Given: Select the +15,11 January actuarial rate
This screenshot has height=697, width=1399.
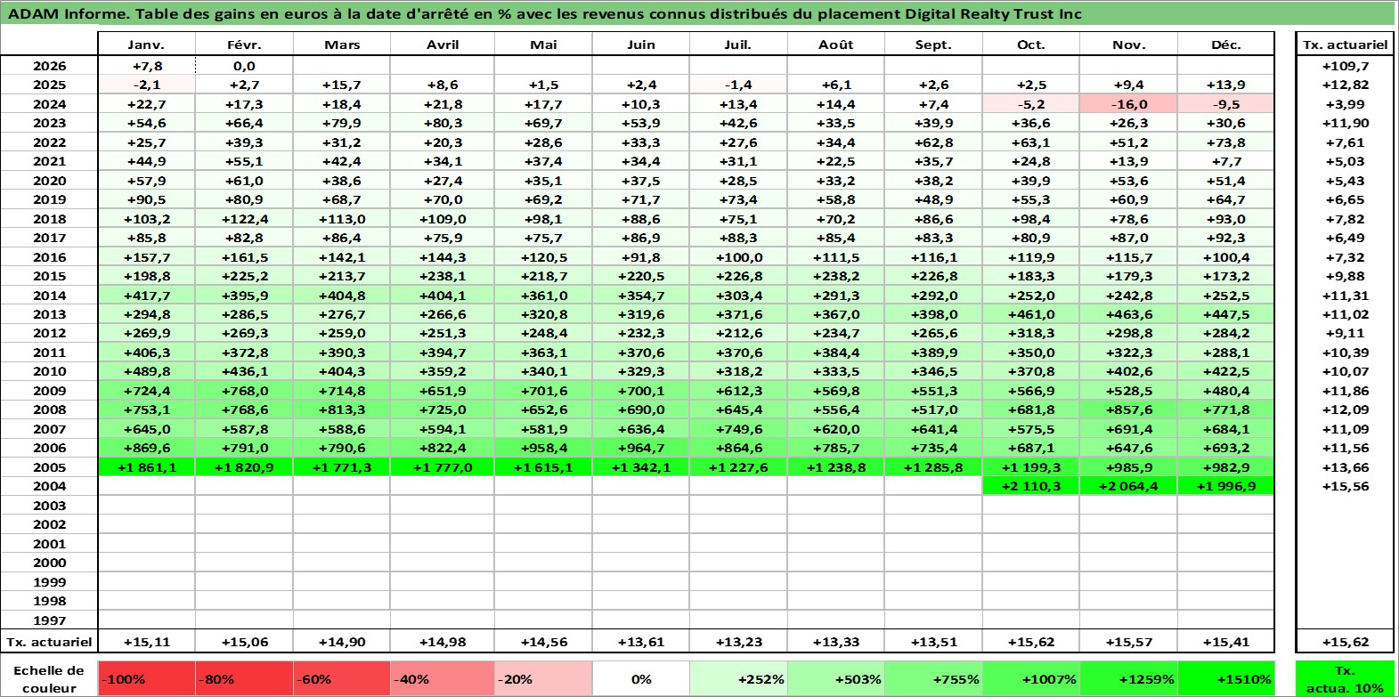Looking at the screenshot, I should pos(146,642).
